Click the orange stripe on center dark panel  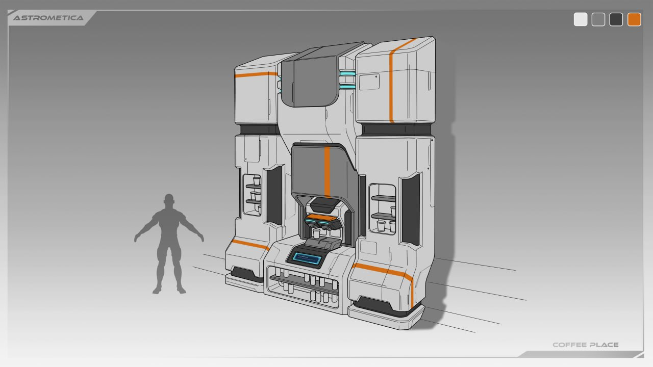pos(327,171)
